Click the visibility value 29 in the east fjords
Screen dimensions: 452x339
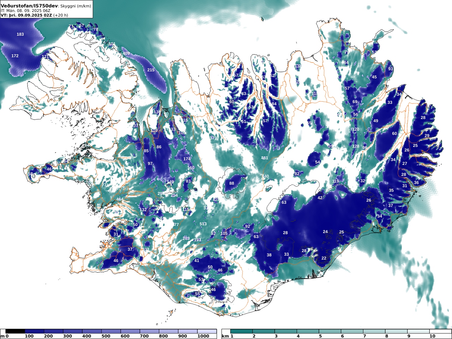(x=427, y=136)
